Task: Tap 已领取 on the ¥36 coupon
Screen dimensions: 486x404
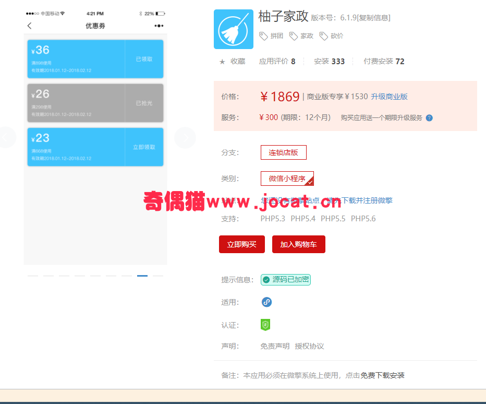Action: tap(144, 59)
